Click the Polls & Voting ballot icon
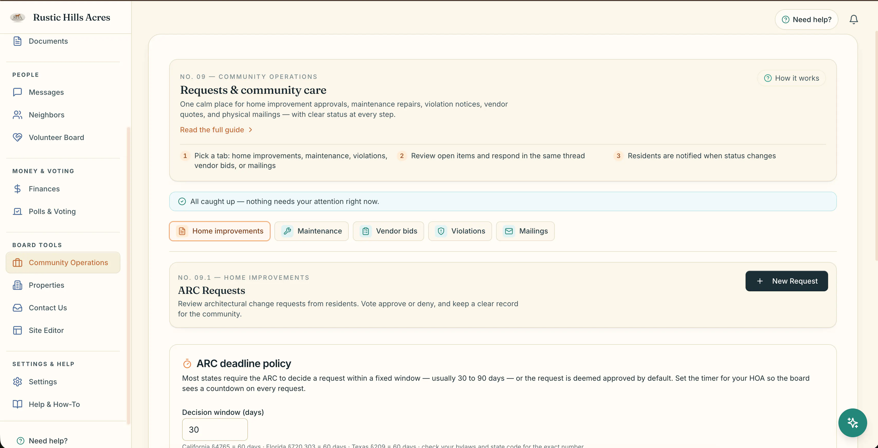Image resolution: width=878 pixels, height=448 pixels. pos(17,211)
